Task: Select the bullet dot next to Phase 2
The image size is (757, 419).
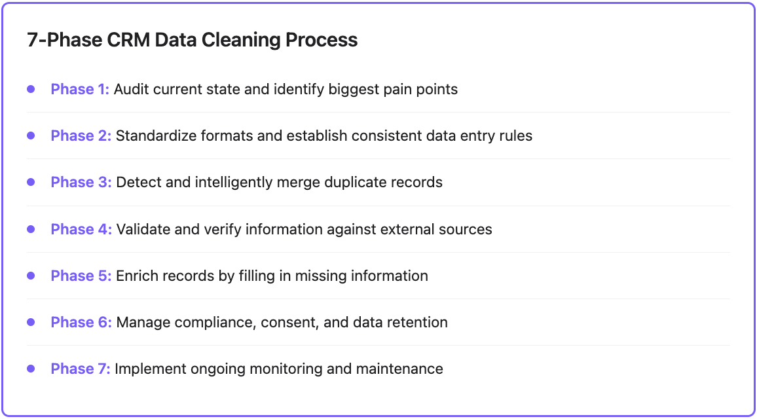Action: 31,136
